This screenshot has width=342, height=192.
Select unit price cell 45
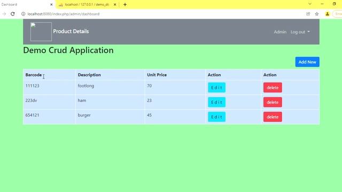pyautogui.click(x=175, y=117)
